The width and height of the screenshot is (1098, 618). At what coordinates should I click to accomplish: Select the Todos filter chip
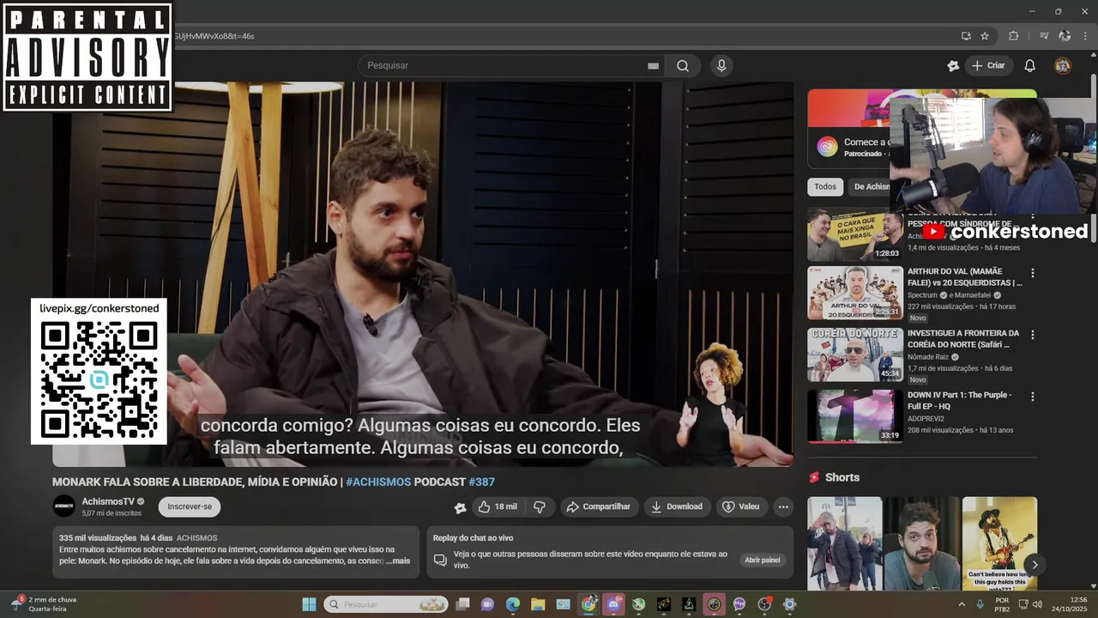(825, 187)
